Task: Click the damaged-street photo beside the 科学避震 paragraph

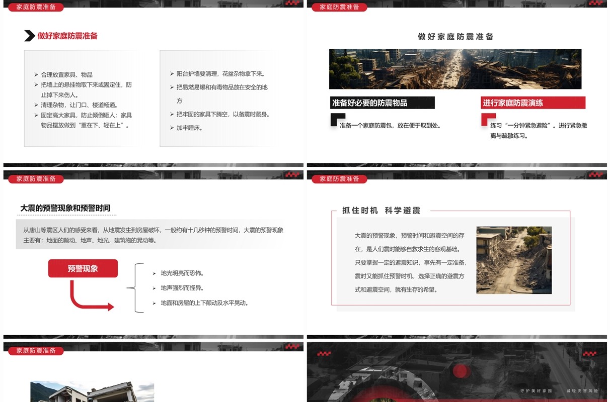Action: click(x=514, y=260)
